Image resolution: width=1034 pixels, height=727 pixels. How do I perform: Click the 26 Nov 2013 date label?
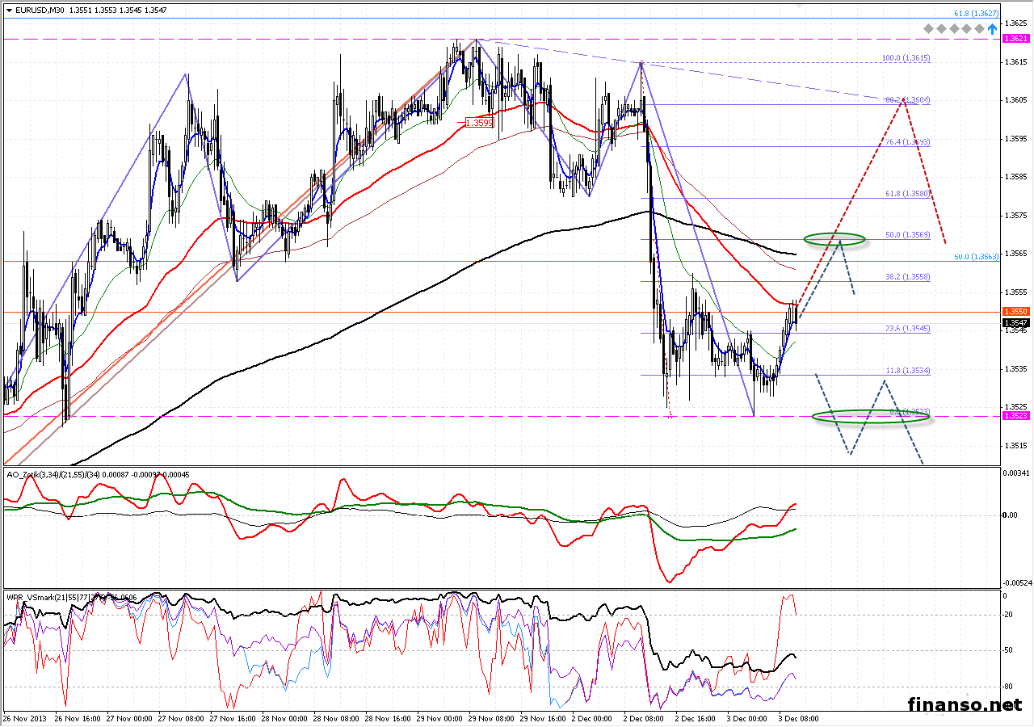point(23,717)
